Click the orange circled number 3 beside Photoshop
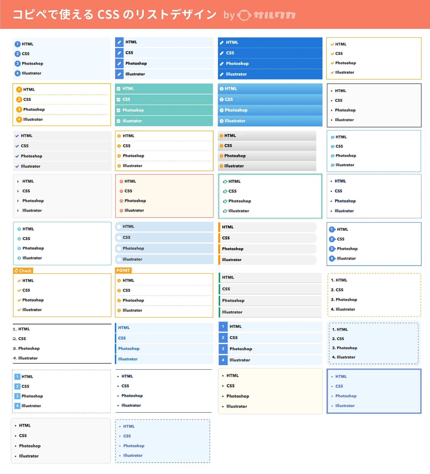This screenshot has height=474, width=430. point(19,109)
